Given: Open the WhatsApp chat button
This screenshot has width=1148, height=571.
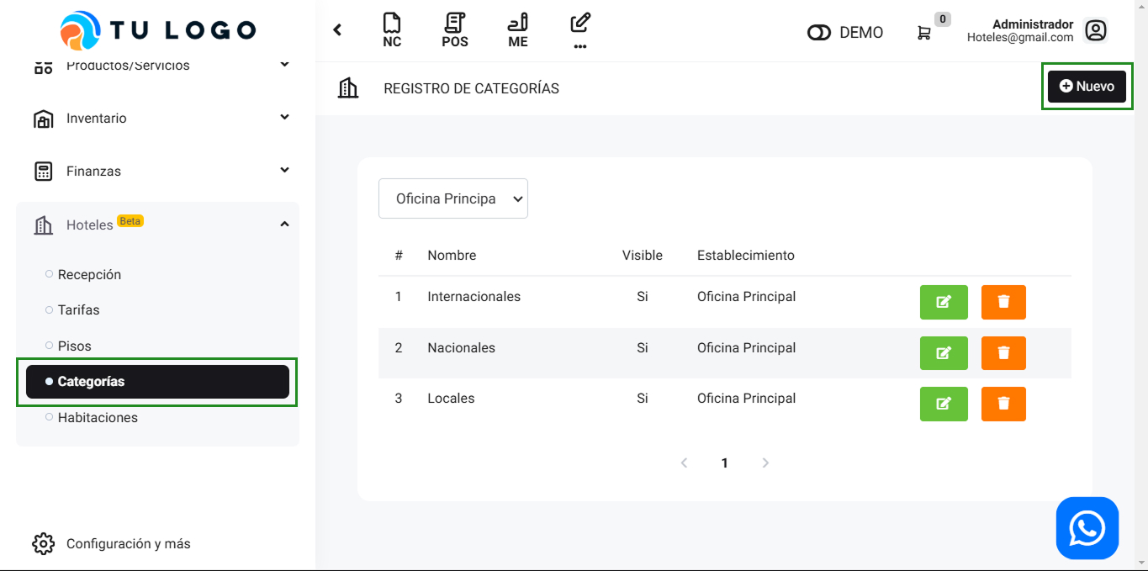Looking at the screenshot, I should click(x=1087, y=528).
